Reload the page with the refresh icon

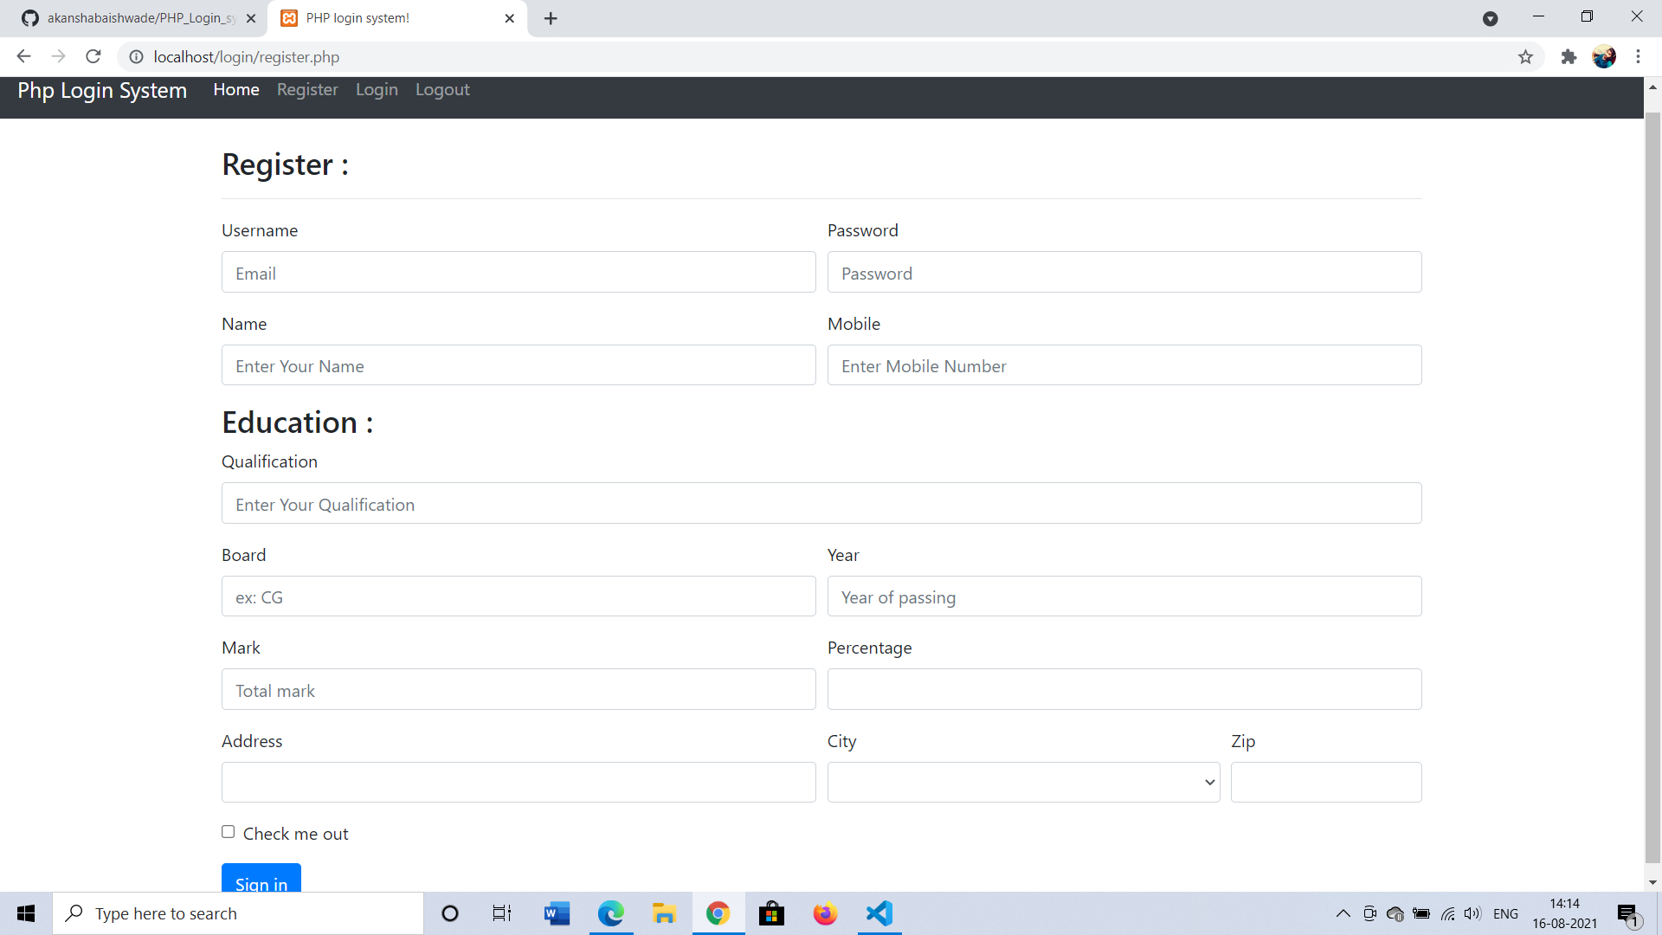(x=93, y=56)
